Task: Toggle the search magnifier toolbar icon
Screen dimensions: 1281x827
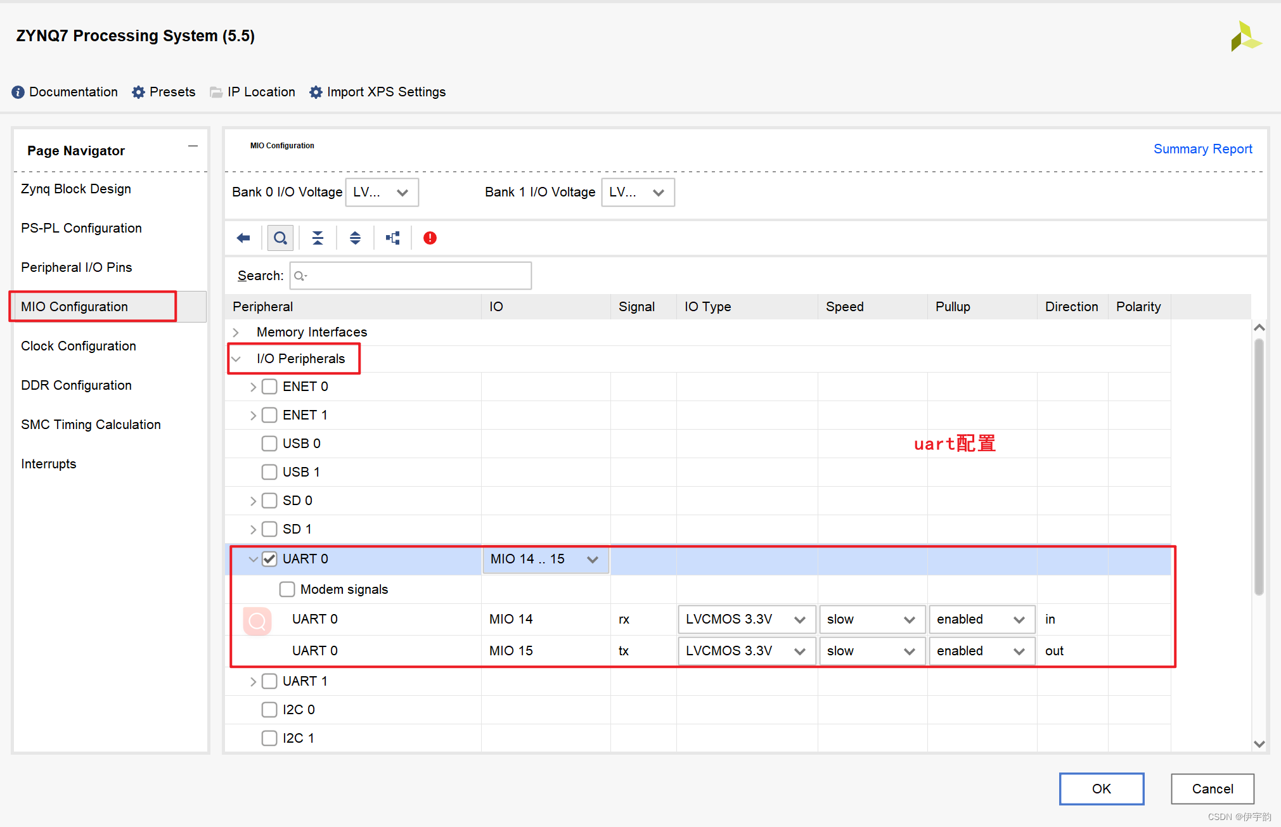Action: pos(280,238)
